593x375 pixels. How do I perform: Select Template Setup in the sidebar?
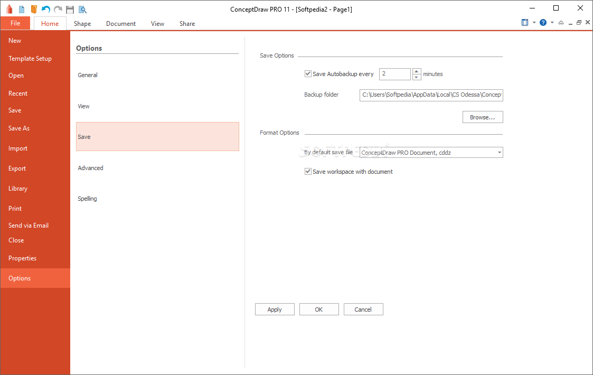click(x=35, y=59)
